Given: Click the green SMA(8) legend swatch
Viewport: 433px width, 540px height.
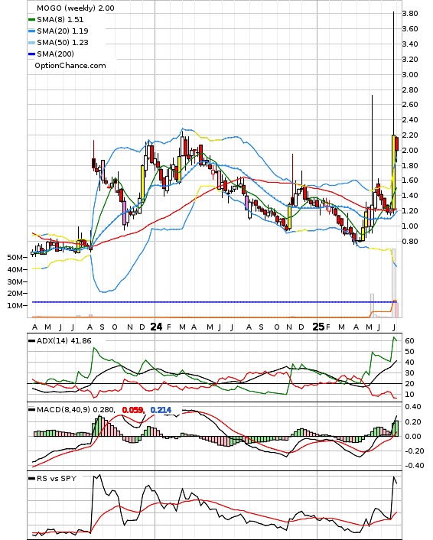Looking at the screenshot, I should [x=31, y=20].
